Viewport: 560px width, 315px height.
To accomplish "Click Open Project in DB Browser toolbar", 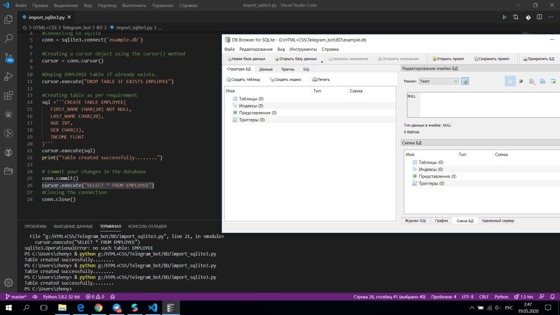I will [448, 59].
